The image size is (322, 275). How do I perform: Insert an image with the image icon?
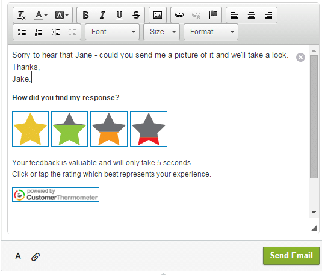[158, 15]
